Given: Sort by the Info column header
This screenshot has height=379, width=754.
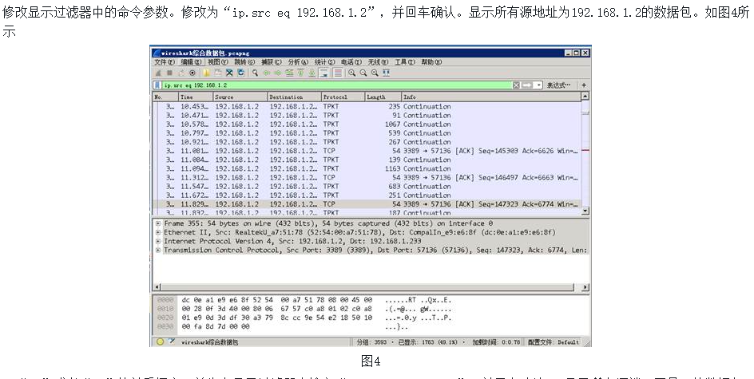Looking at the screenshot, I should tap(491, 97).
